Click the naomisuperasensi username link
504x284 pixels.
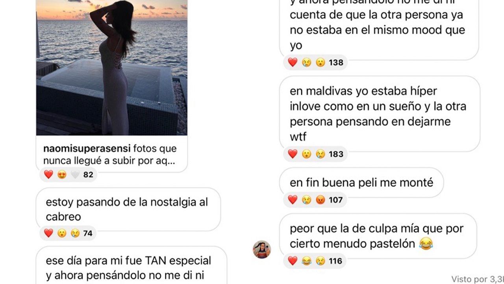(87, 149)
